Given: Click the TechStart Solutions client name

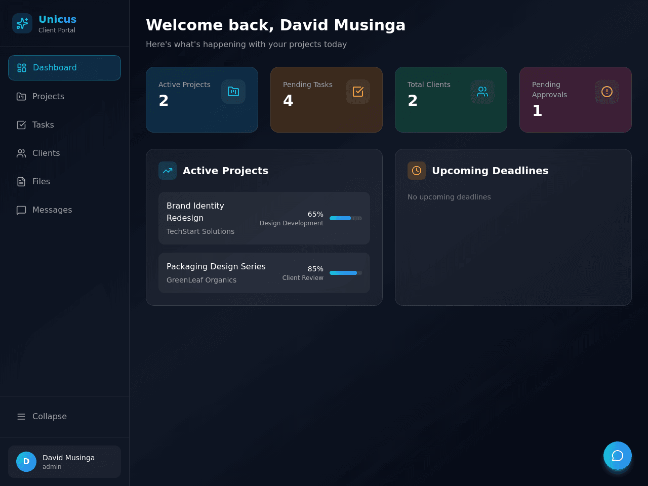Looking at the screenshot, I should pyautogui.click(x=200, y=231).
